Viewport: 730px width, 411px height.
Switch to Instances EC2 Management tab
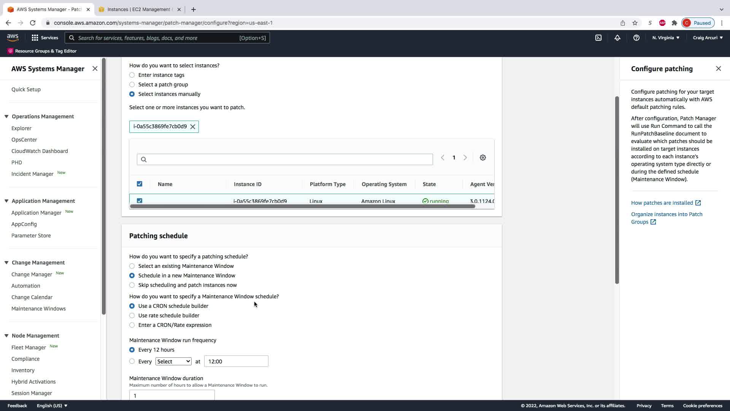(x=139, y=10)
